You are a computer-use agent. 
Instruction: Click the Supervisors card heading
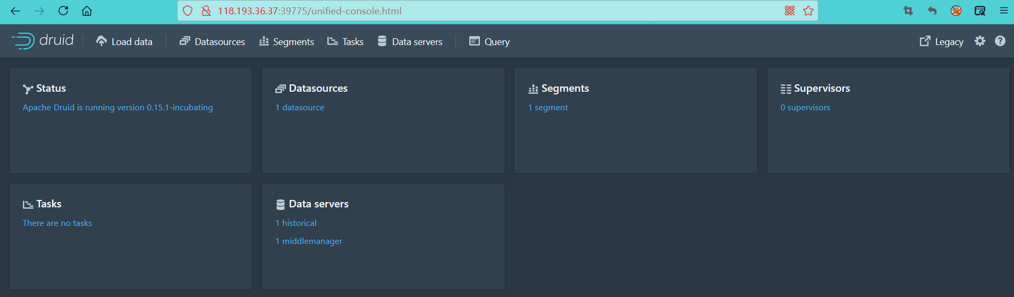[822, 89]
